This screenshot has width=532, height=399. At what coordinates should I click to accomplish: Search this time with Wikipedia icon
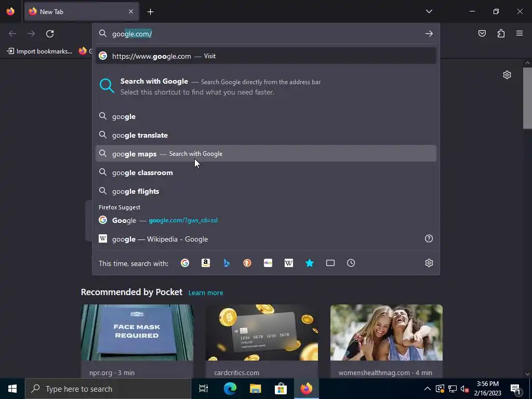[x=289, y=263]
